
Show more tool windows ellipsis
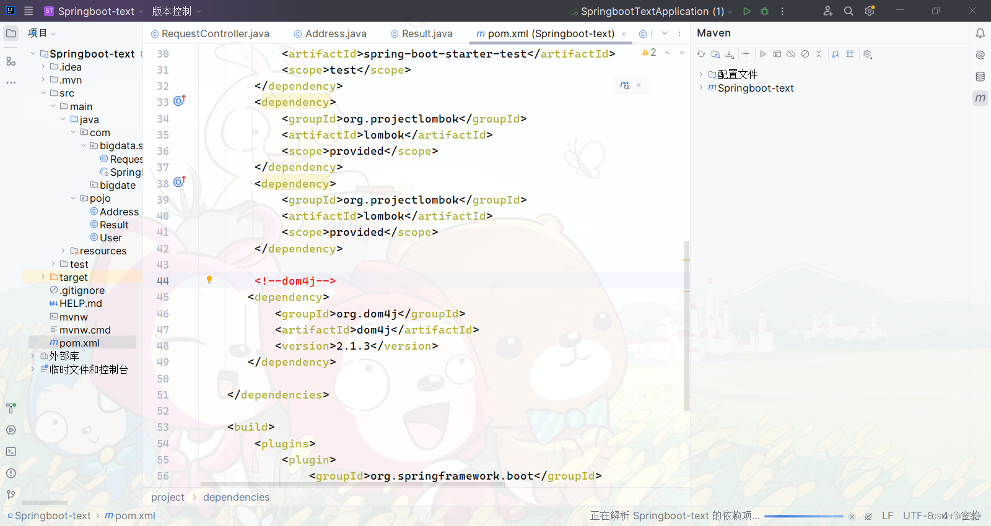pos(11,82)
